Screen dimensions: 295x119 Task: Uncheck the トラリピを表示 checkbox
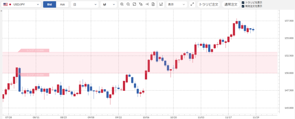coord(243,3)
